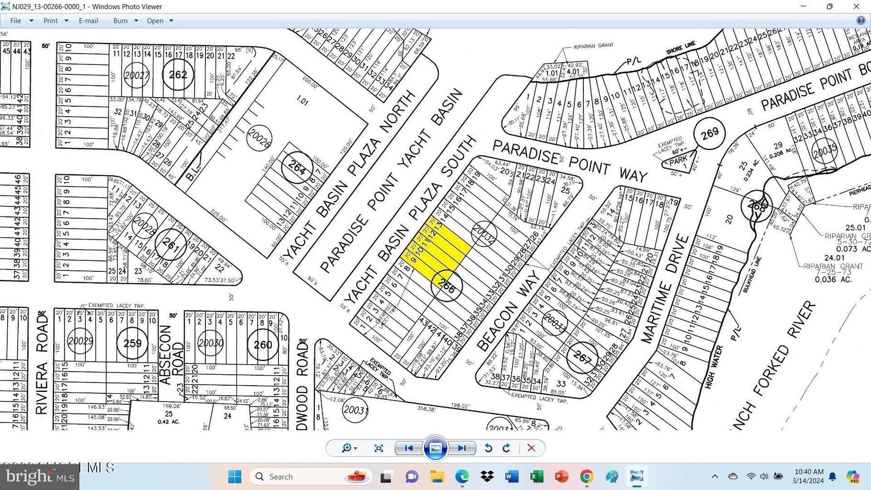
Task: Expand the File menu dropdown arrow
Action: pyautogui.click(x=32, y=21)
